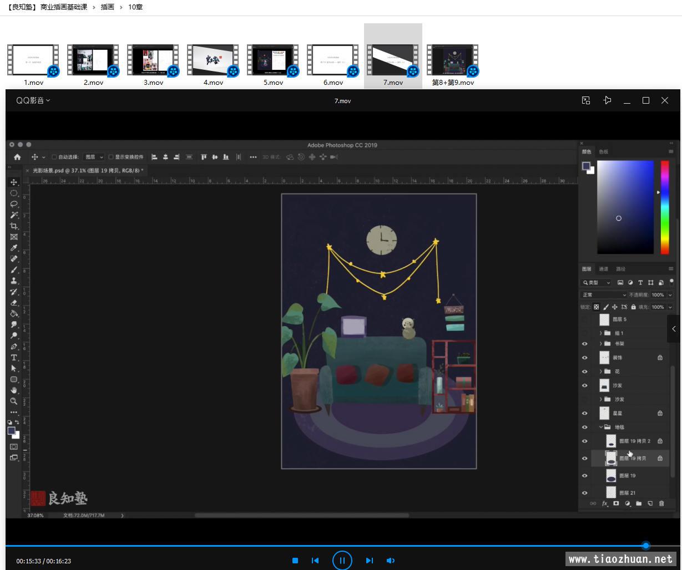Open the QQ影音 main menu dropdown
The image size is (682, 570).
33,100
